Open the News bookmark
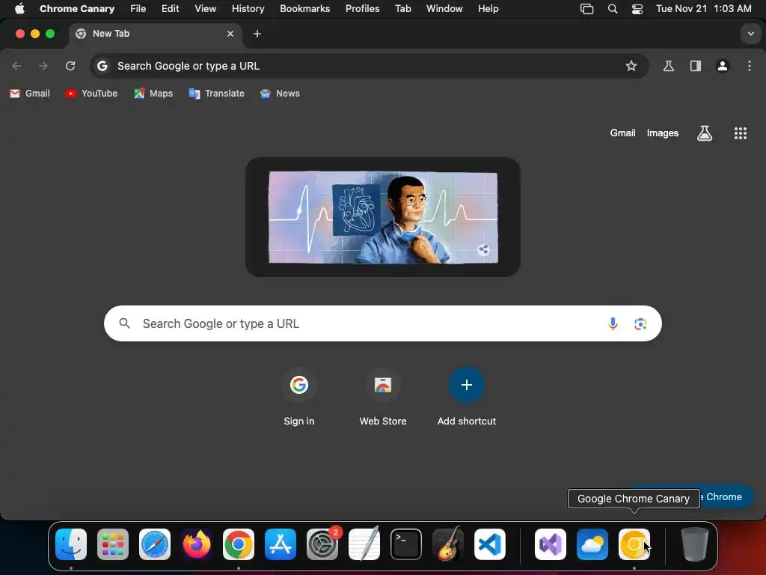This screenshot has height=575, width=766. coord(280,94)
